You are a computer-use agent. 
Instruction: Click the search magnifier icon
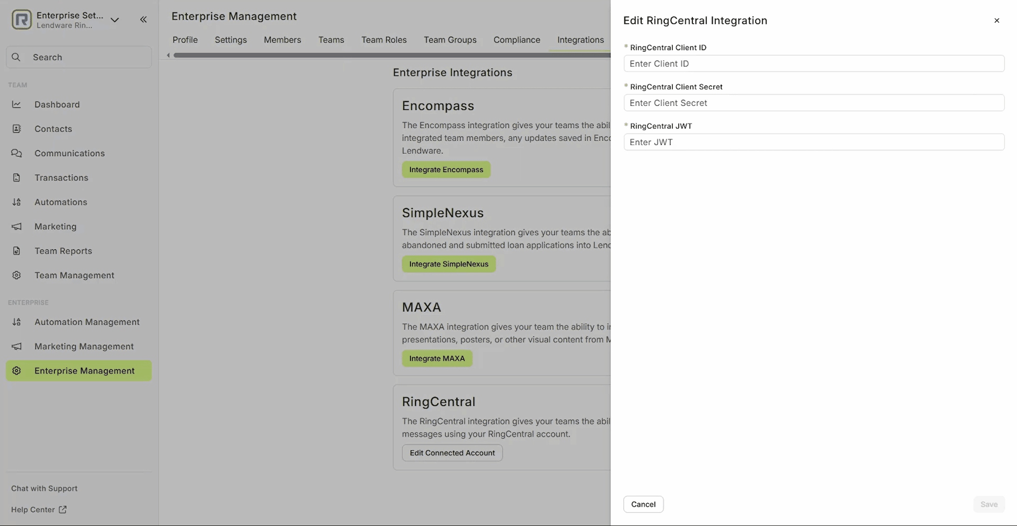pos(16,57)
